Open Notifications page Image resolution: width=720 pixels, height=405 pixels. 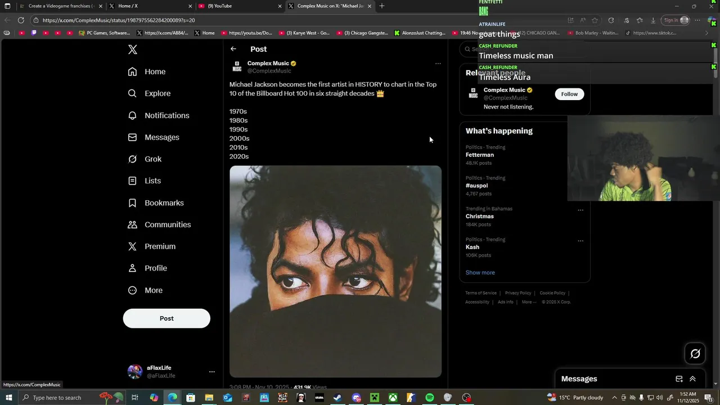[159, 115]
